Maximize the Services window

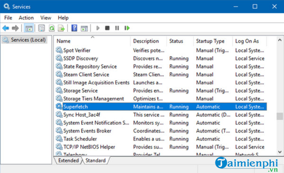[x=255, y=7]
